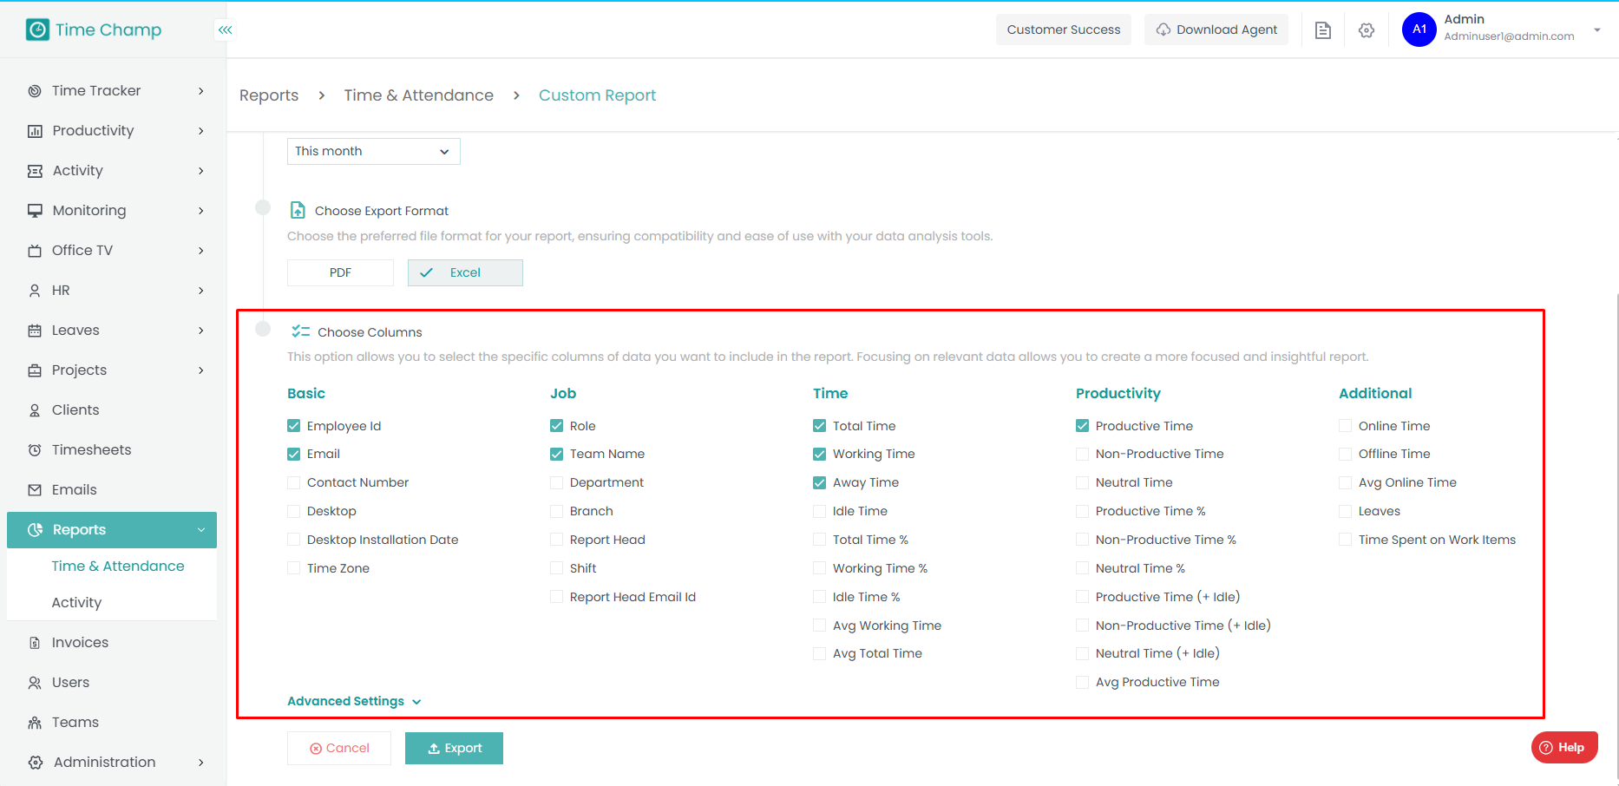Click the Time & Attendance breadcrumb
This screenshot has height=786, width=1619.
(419, 95)
